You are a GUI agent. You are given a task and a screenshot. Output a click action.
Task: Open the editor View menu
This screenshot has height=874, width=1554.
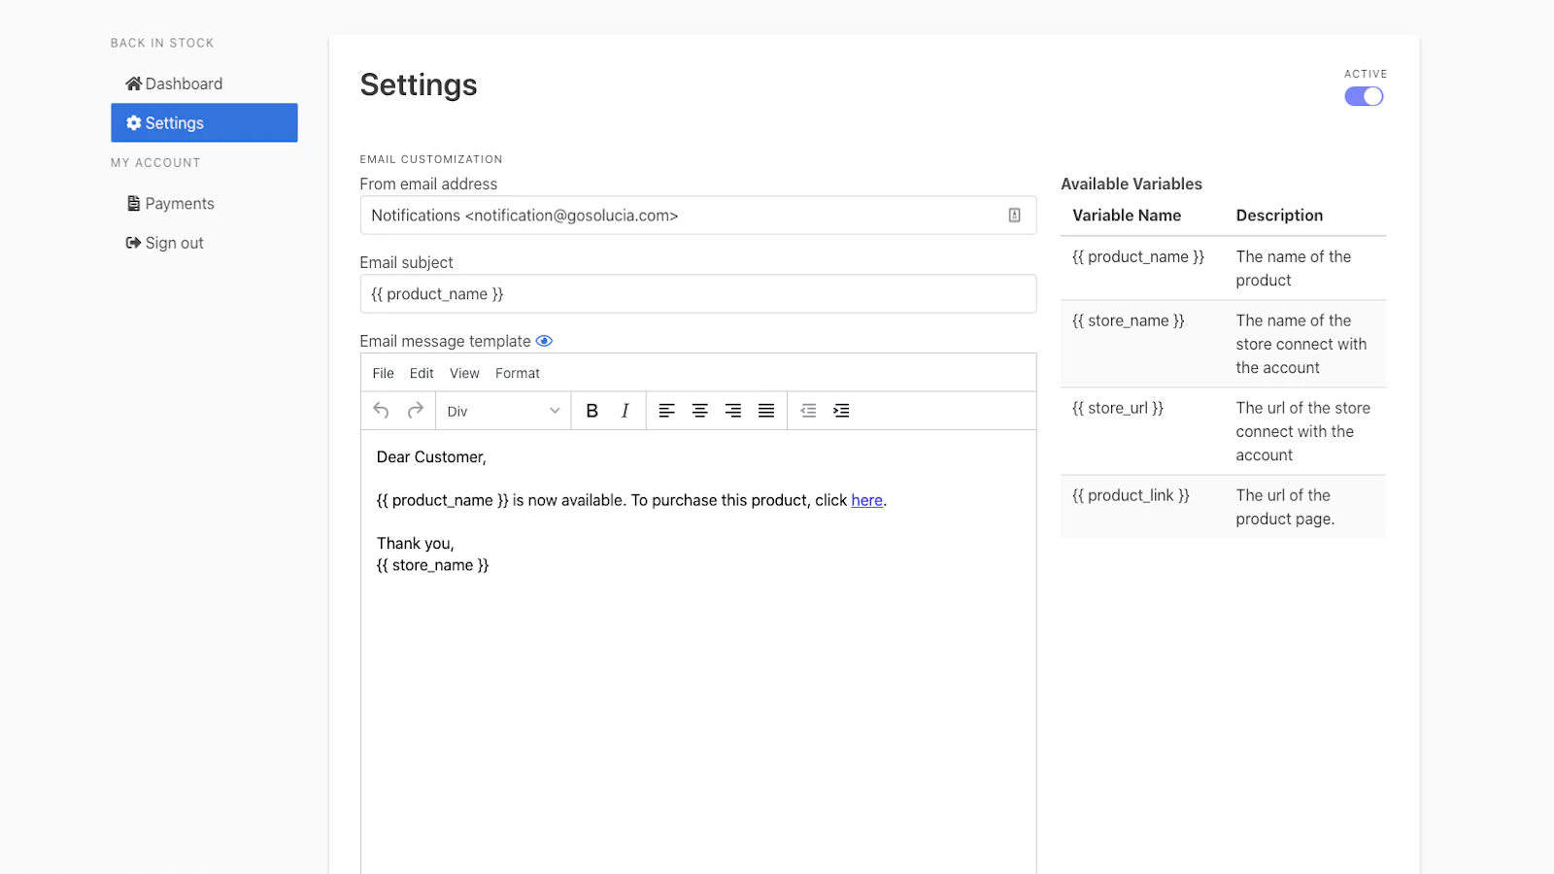coord(464,373)
